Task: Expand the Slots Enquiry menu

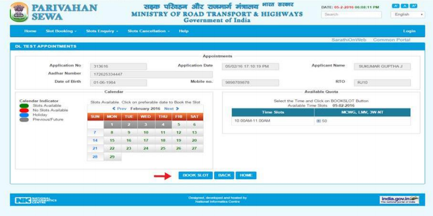Action: coord(102,31)
